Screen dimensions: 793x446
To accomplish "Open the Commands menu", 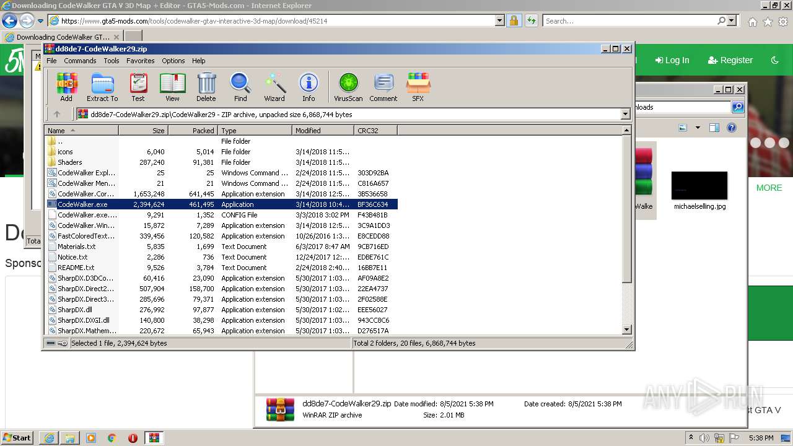I will point(80,61).
